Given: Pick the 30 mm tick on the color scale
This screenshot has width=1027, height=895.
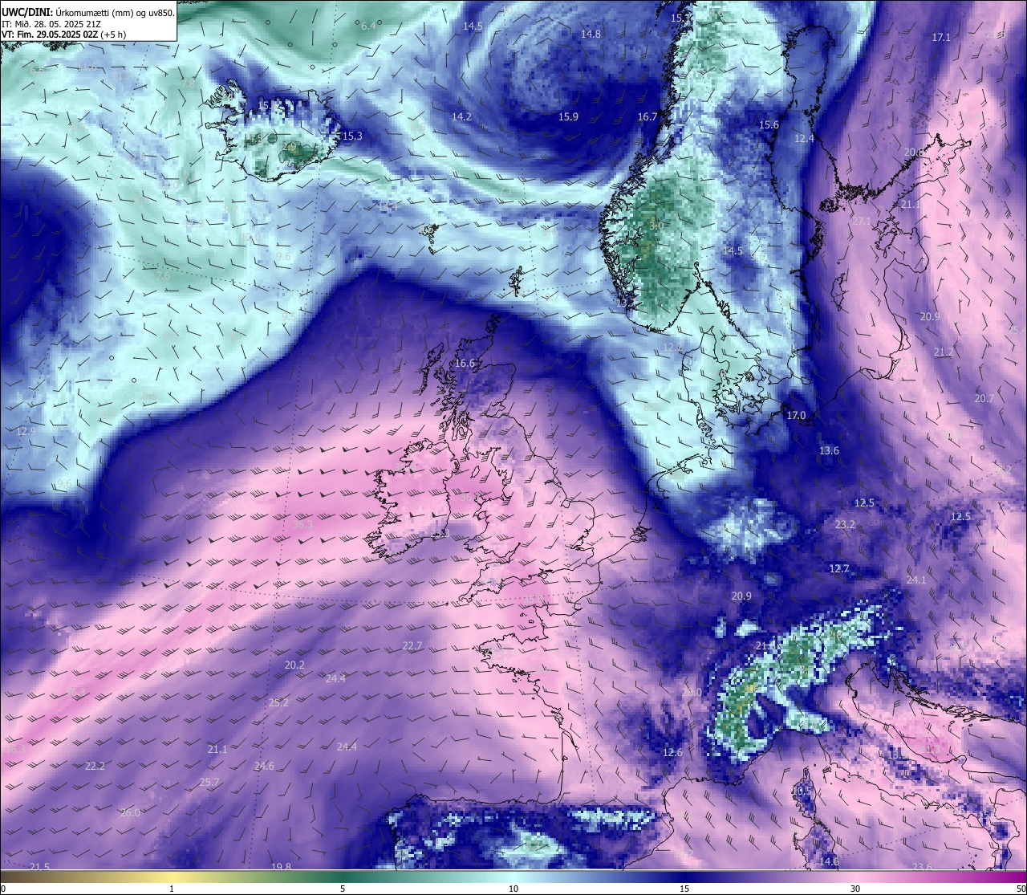Looking at the screenshot, I should pos(855,889).
